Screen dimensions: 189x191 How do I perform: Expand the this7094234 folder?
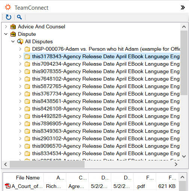tap(20, 64)
